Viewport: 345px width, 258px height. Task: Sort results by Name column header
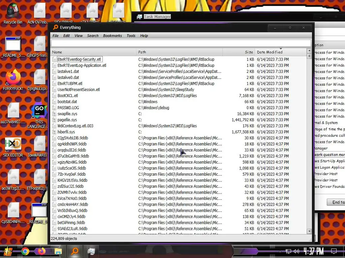pyautogui.click(x=94, y=52)
